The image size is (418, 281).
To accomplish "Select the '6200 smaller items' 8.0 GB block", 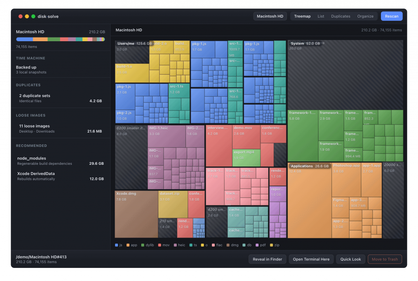I will (x=131, y=157).
